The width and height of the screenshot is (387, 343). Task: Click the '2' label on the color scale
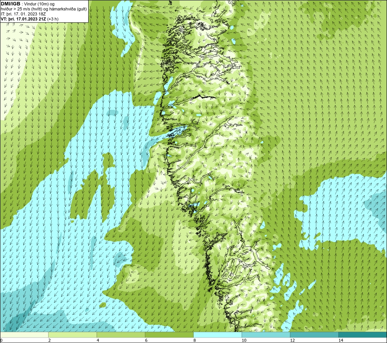pyautogui.click(x=50, y=340)
